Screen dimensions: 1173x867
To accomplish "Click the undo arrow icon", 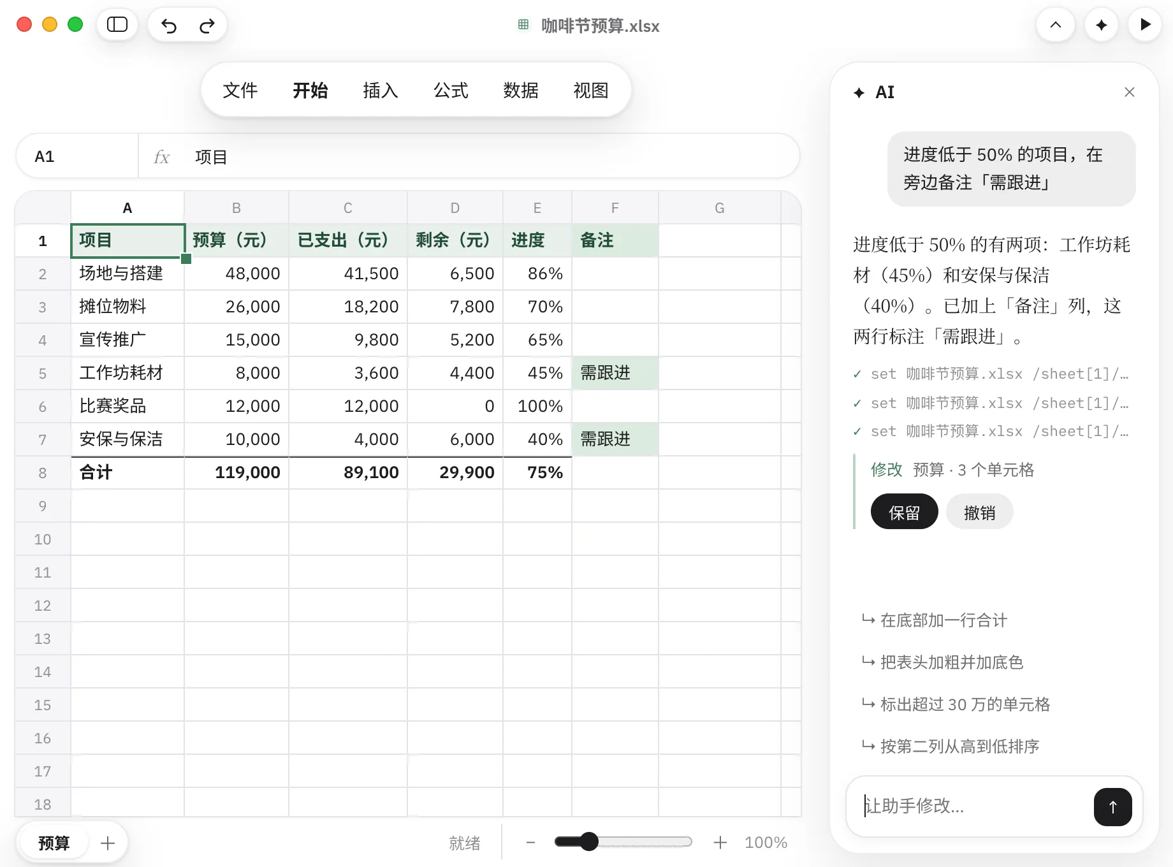I will pos(169,25).
